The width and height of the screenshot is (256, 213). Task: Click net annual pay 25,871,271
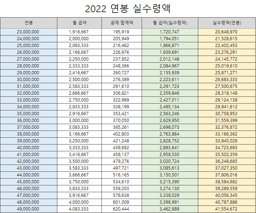[x=226, y=73]
